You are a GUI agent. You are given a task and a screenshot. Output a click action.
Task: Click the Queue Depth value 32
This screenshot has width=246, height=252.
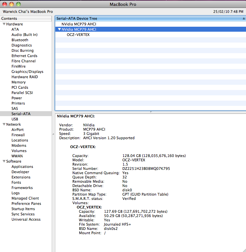[x=124, y=177]
